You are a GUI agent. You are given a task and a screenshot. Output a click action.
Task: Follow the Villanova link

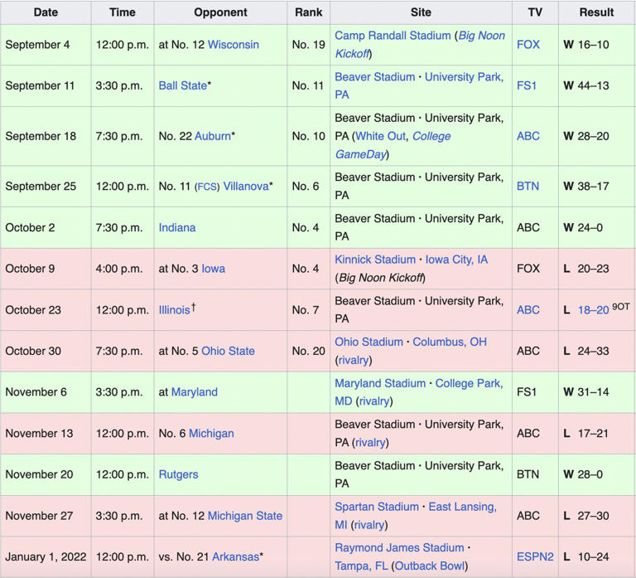point(245,187)
